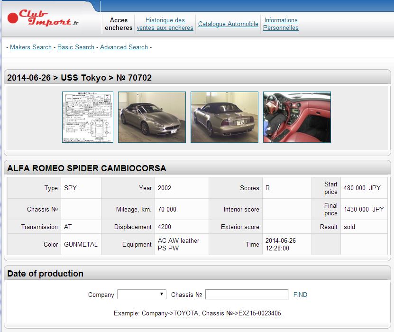The image size is (394, 332).
Task: Click the 2014-06-26 USS Tokyo heading
Action: point(80,78)
